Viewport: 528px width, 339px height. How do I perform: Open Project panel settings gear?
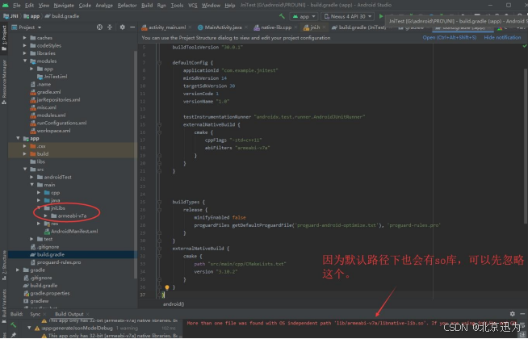point(122,27)
